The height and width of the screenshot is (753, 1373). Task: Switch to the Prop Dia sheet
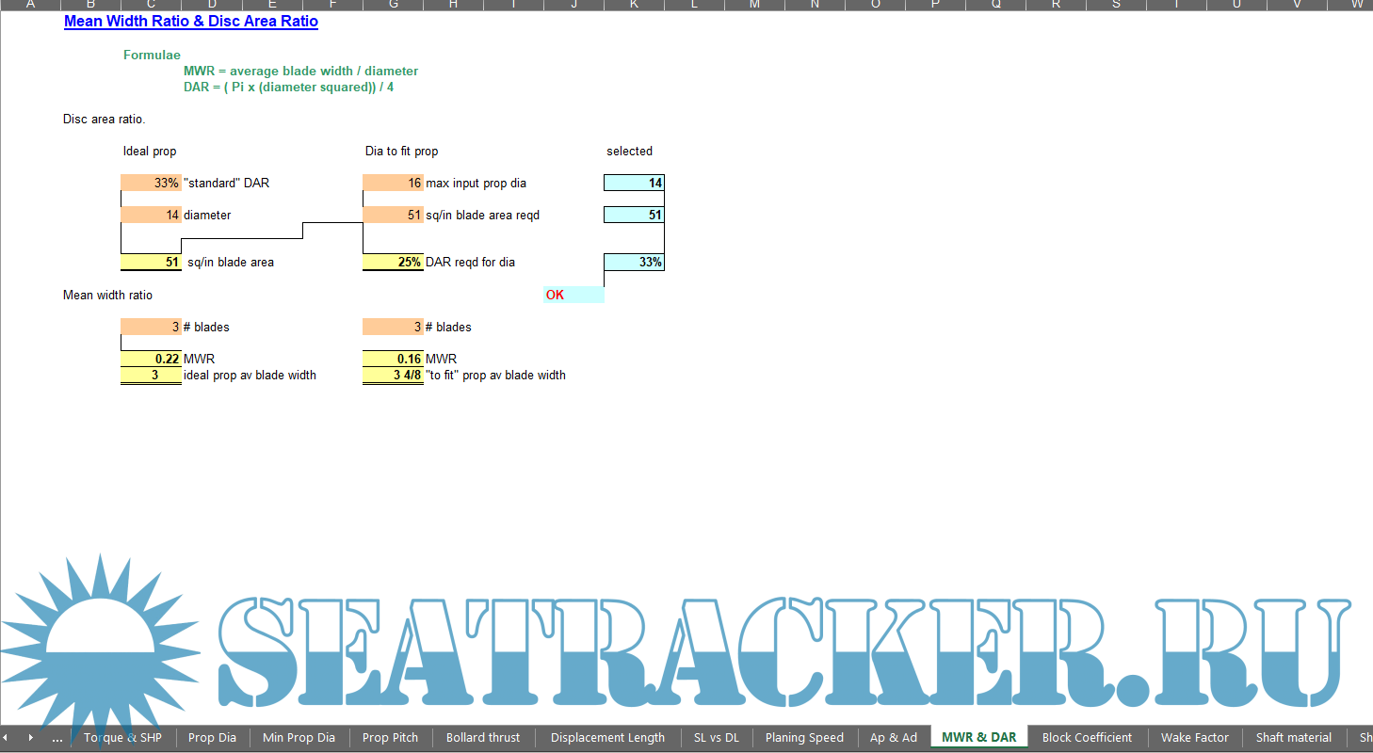[212, 737]
